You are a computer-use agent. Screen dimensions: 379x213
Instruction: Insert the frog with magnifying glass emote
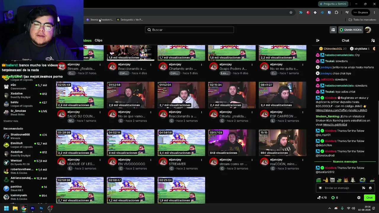point(363,180)
